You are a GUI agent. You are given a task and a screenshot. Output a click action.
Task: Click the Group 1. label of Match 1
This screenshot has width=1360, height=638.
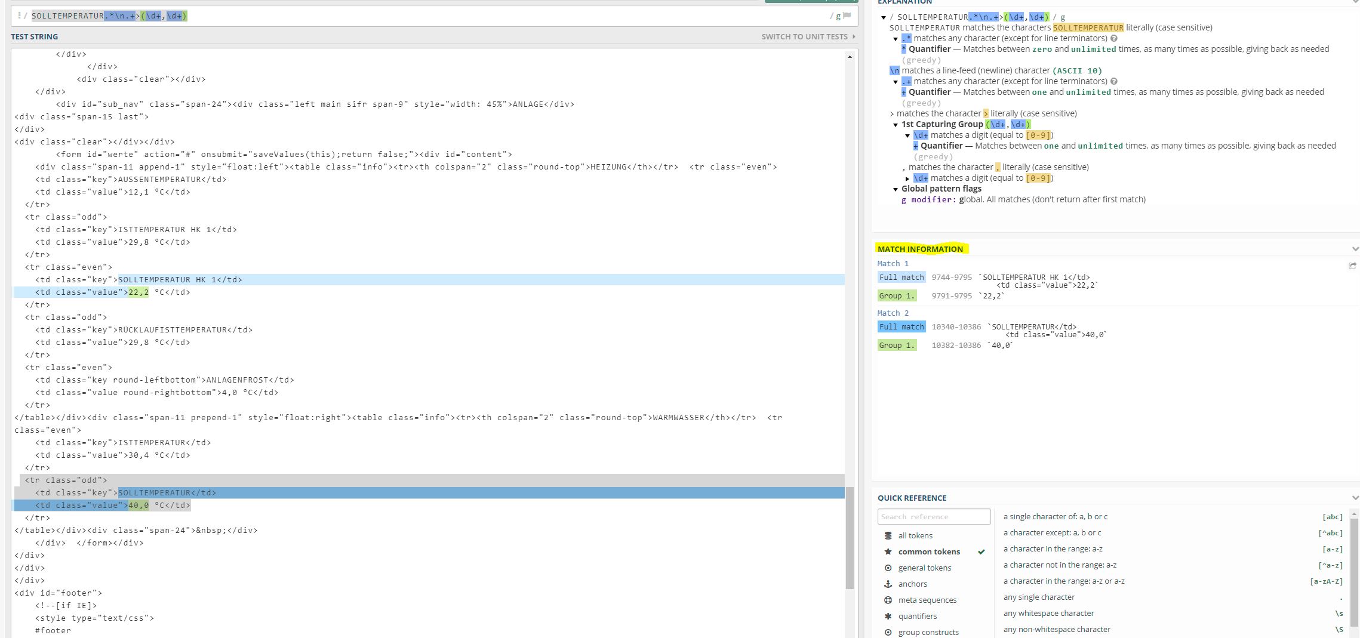897,295
